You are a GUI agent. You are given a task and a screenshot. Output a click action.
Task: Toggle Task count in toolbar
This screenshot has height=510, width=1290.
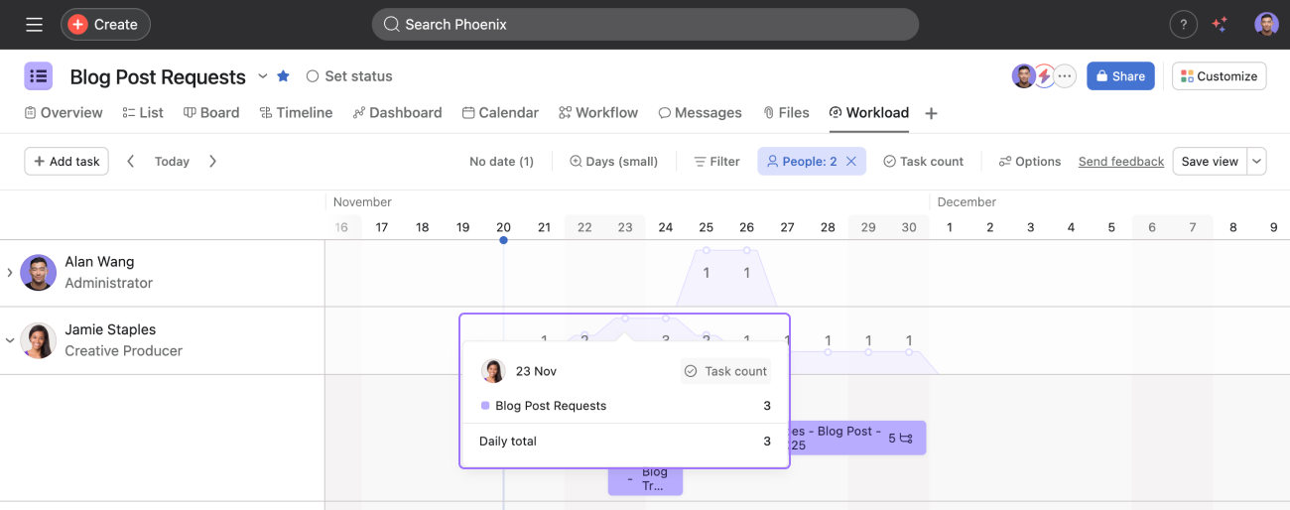click(x=923, y=162)
